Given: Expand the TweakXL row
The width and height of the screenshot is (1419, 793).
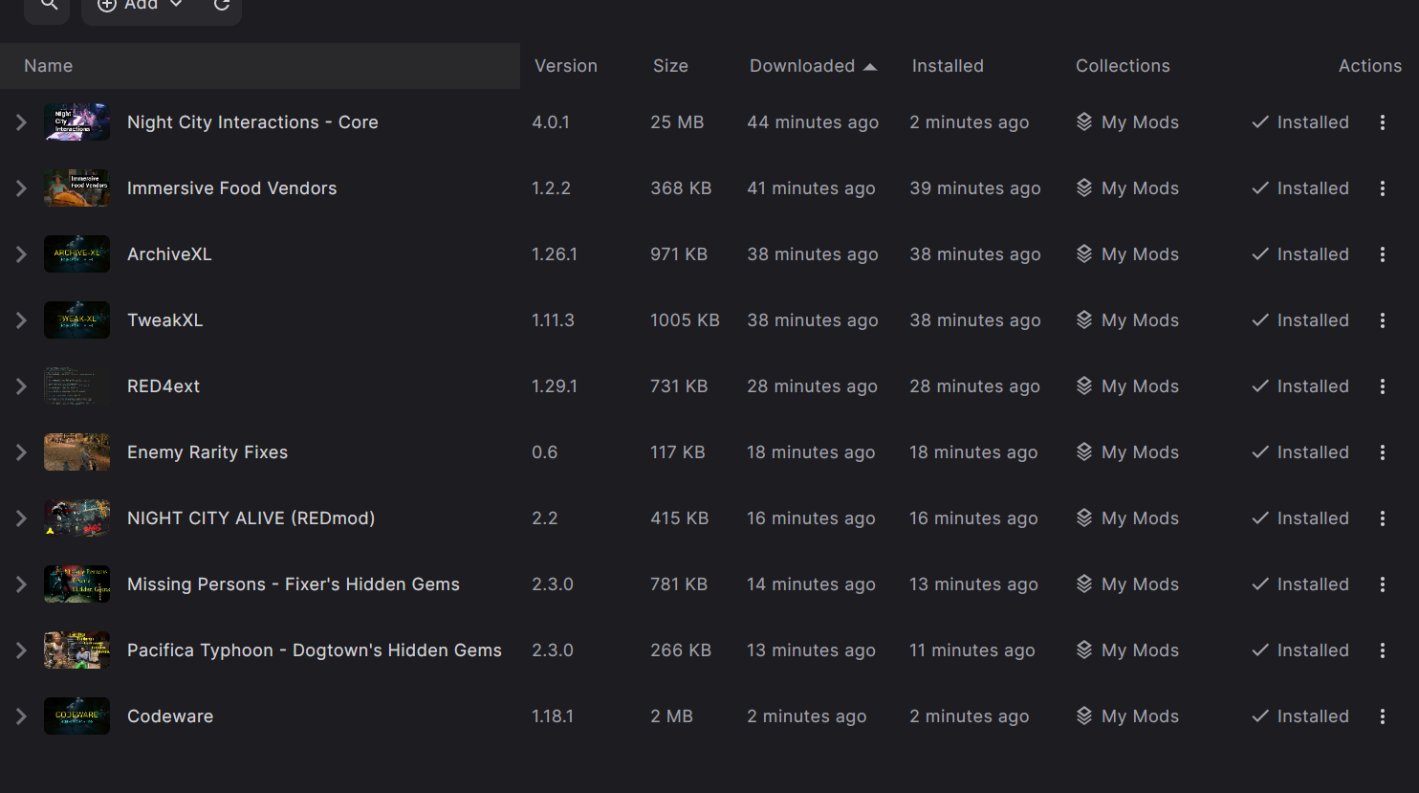Looking at the screenshot, I should (21, 320).
